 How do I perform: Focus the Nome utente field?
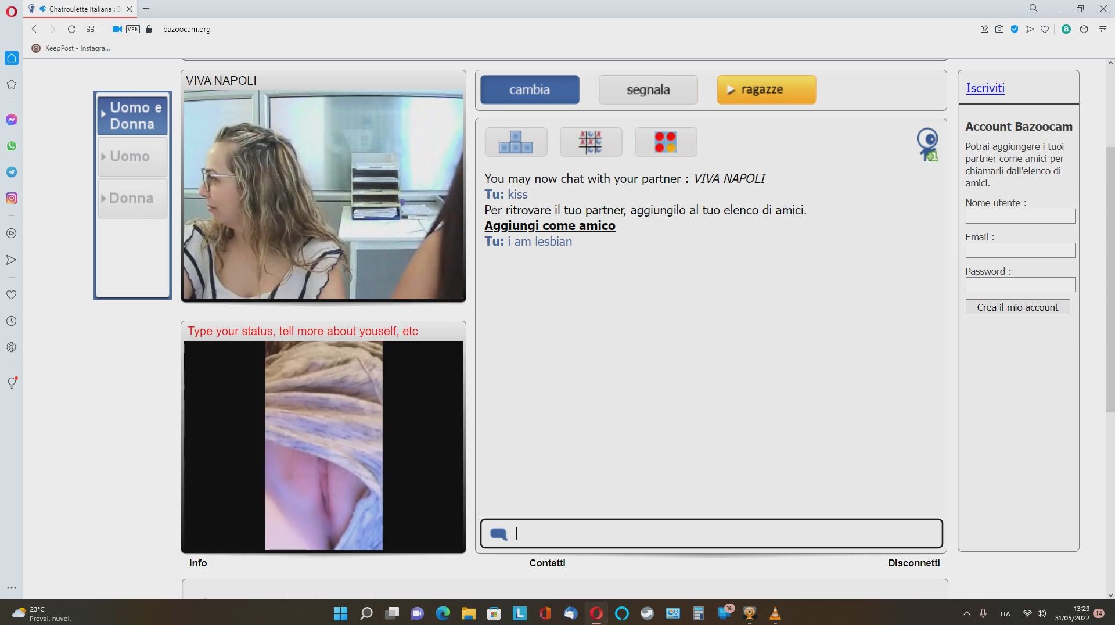click(x=1020, y=216)
